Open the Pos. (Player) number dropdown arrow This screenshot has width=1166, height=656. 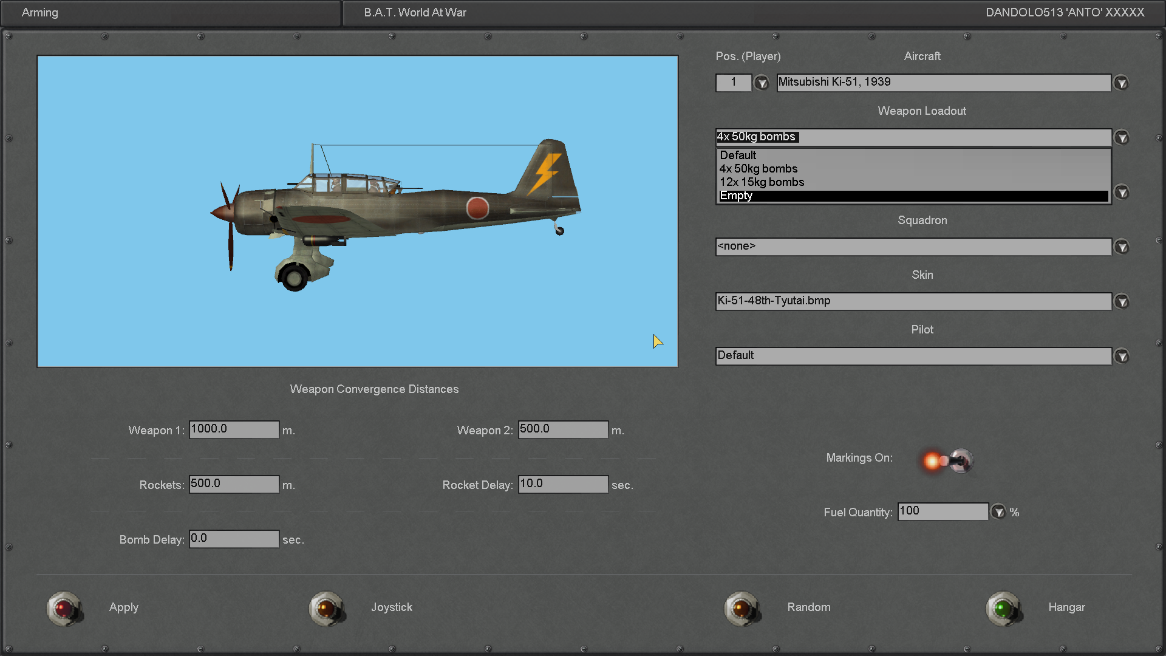tap(762, 83)
